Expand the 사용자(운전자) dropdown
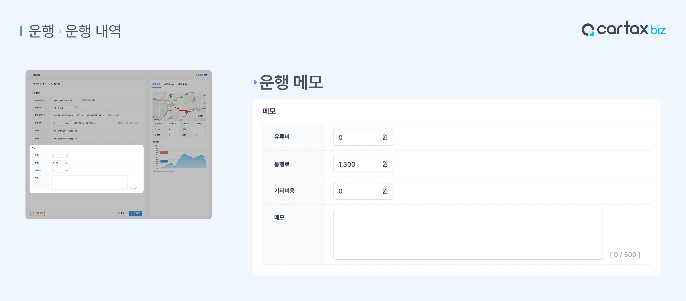The image size is (686, 301). pos(65,101)
